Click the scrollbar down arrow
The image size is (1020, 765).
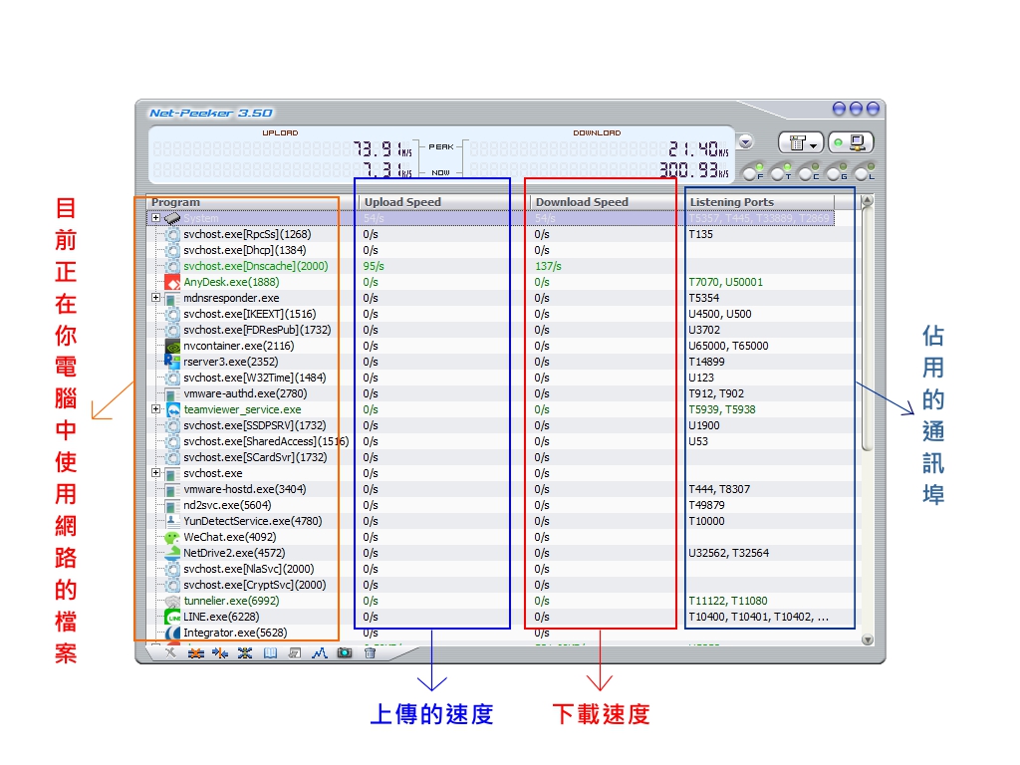pos(868,639)
